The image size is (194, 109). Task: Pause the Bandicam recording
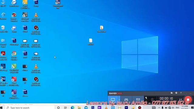[181, 100]
